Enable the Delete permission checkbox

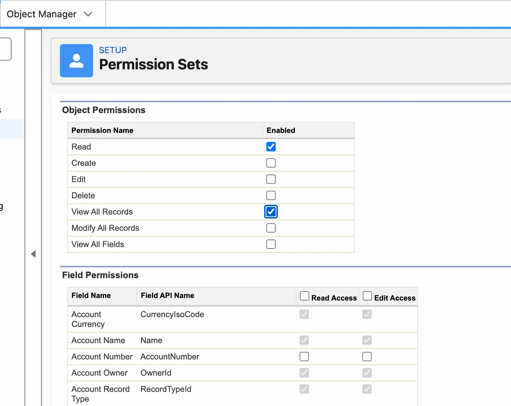point(271,195)
